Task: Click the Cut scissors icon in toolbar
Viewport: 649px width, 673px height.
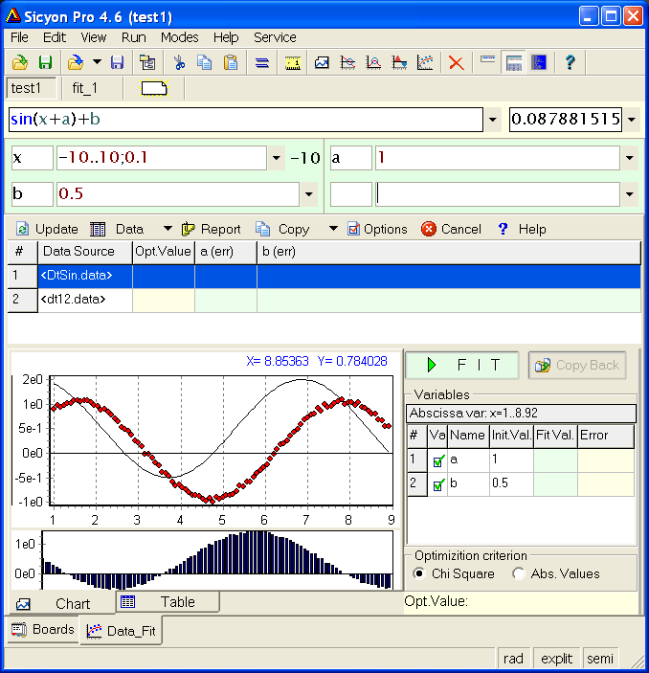Action: click(x=179, y=63)
